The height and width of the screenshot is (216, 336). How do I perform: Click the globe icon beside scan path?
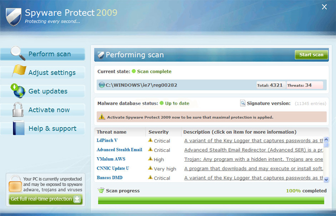[102, 85]
